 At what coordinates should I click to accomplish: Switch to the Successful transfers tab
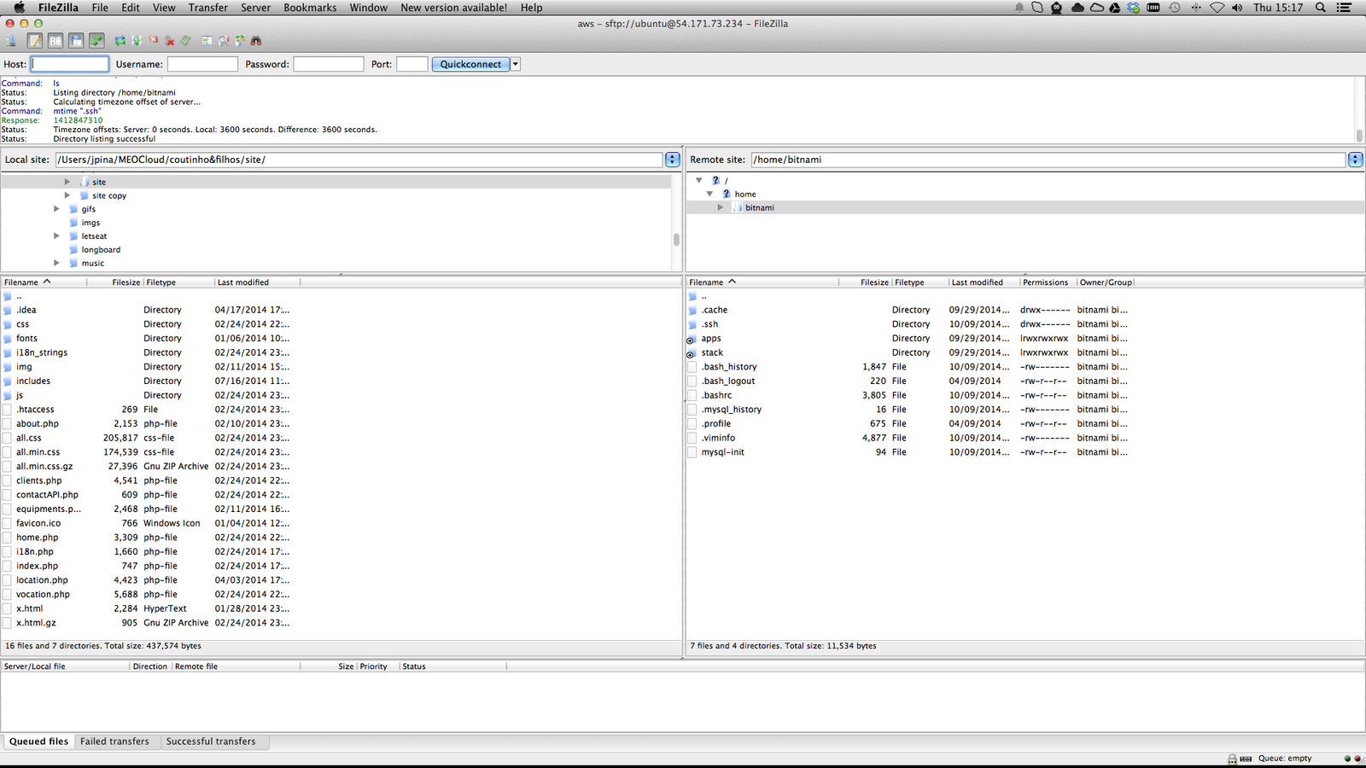click(x=211, y=742)
